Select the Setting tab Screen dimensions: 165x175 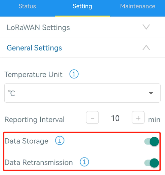[82, 6]
